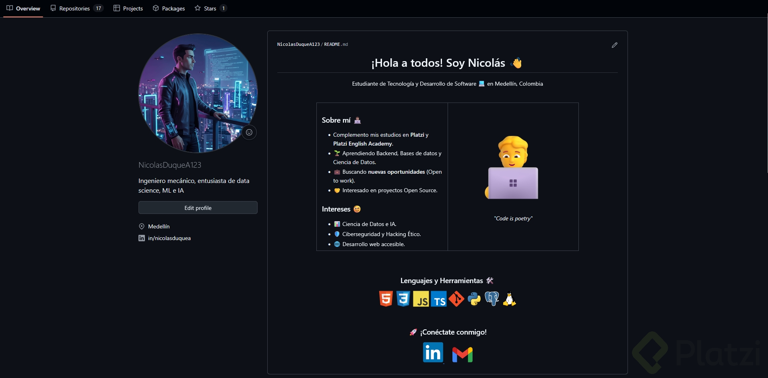Click the Stars tab star icon

pos(198,8)
